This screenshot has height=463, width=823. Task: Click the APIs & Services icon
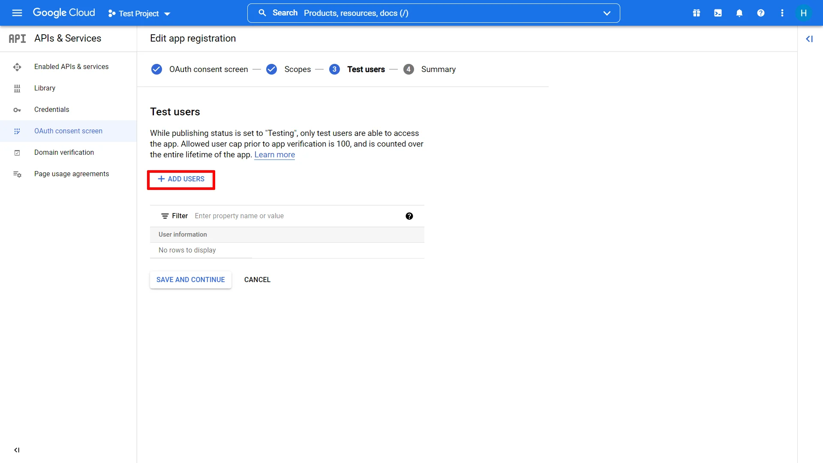[x=17, y=38]
